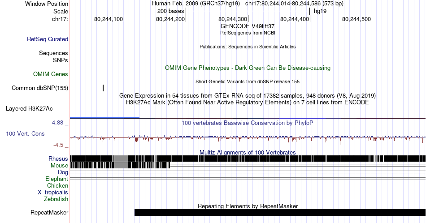
Task: Click the 100 Vert. Cons track label
Action: pyautogui.click(x=25, y=133)
